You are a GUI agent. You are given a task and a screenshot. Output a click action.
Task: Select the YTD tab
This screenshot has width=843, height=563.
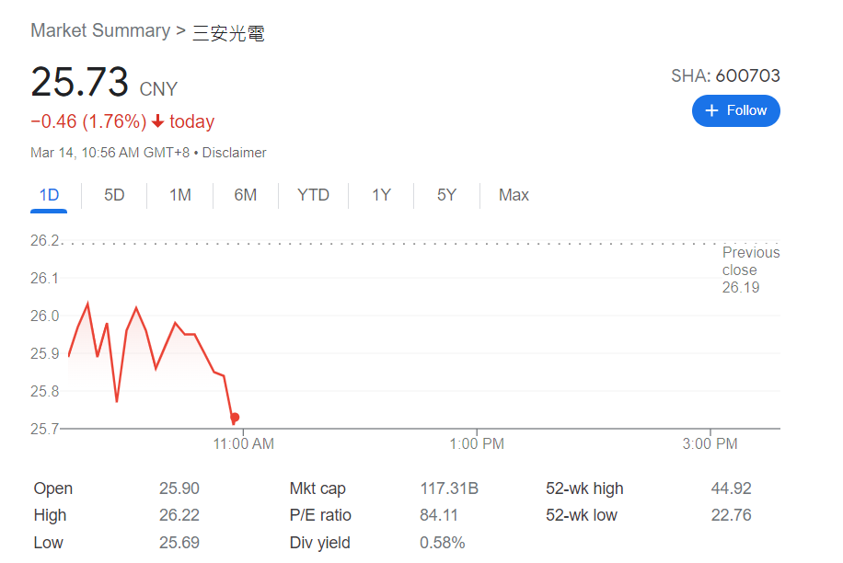313,195
